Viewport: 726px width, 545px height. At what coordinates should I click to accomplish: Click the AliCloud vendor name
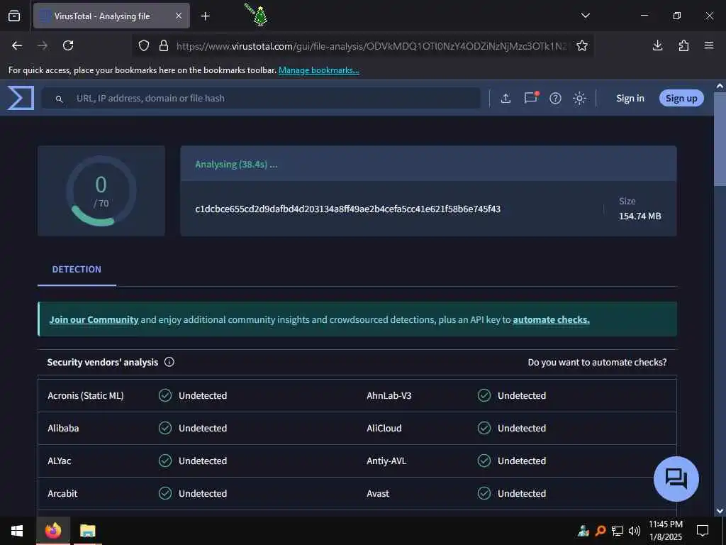[x=384, y=428]
